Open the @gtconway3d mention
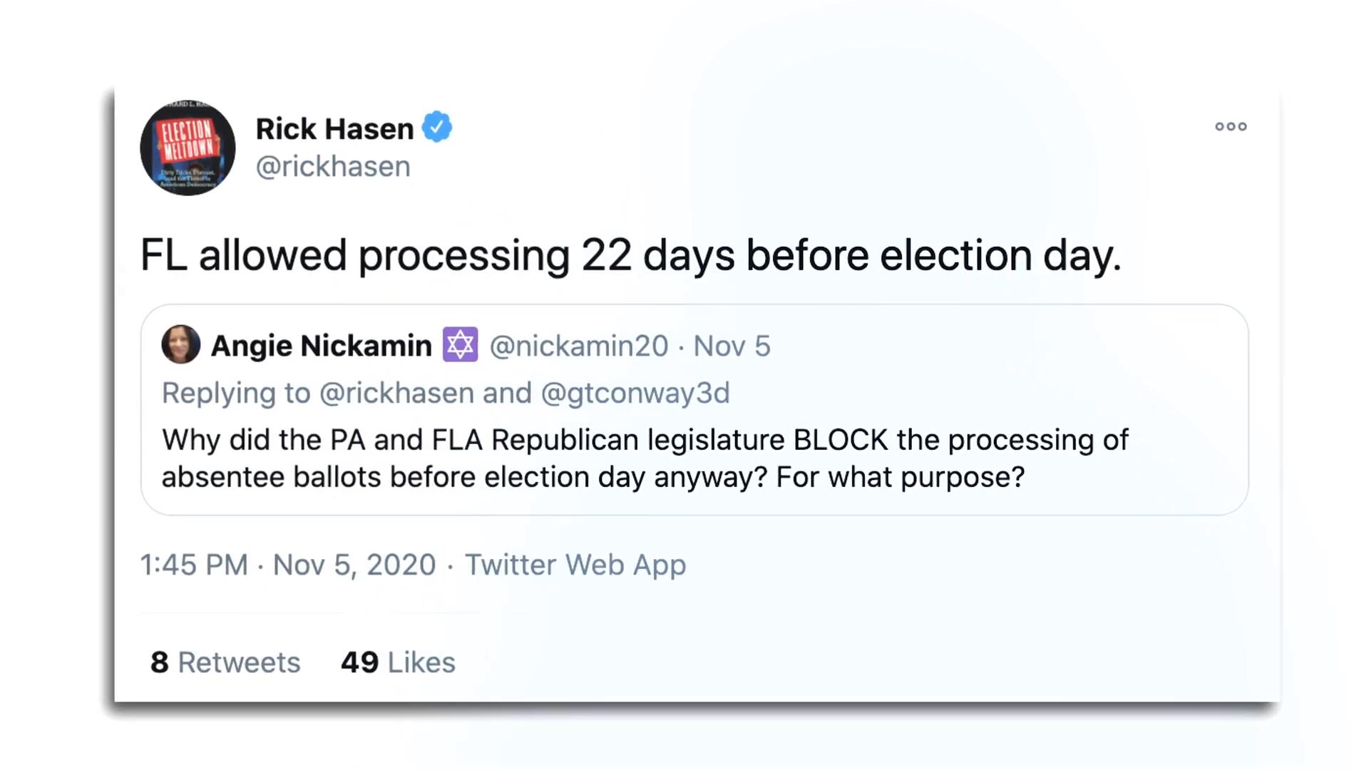Image resolution: width=1369 pixels, height=770 pixels. tap(635, 394)
